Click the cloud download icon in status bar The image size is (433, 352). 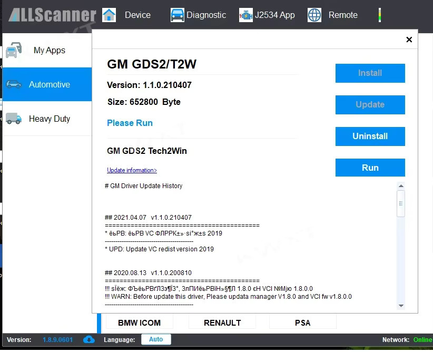[89, 339]
